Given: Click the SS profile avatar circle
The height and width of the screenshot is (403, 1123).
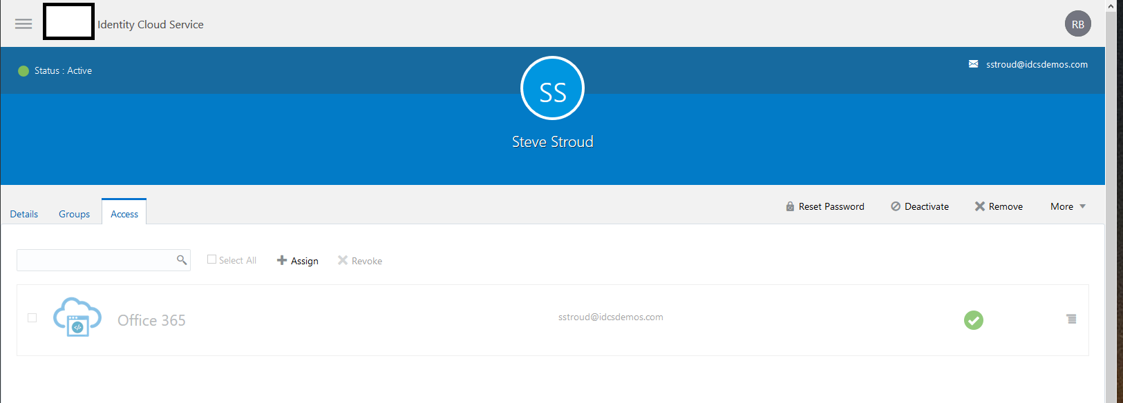Looking at the screenshot, I should click(552, 88).
